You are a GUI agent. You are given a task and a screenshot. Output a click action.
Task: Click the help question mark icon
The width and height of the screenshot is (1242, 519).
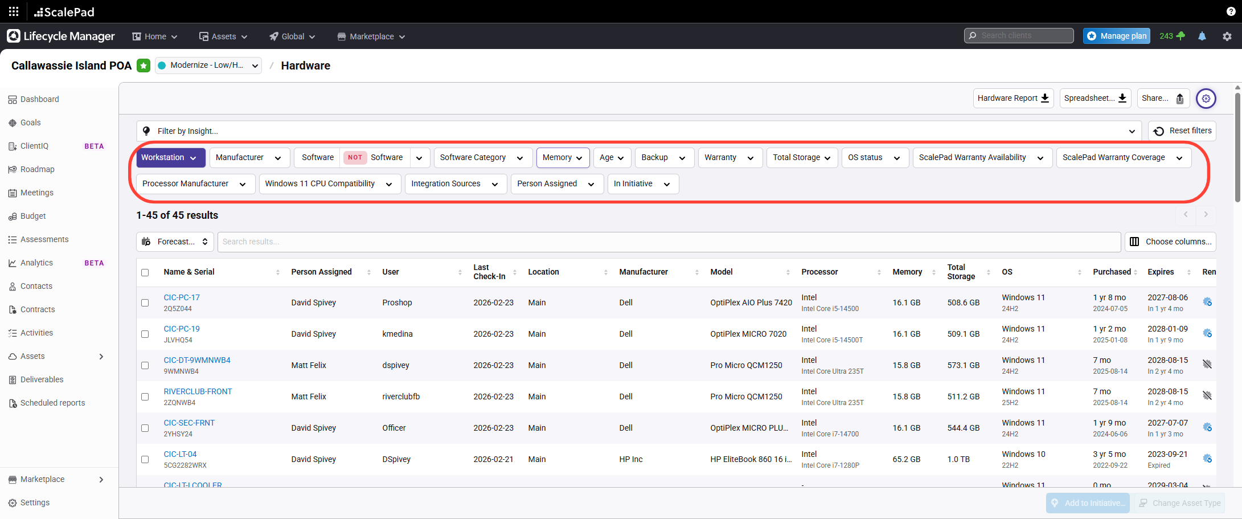(x=1231, y=11)
